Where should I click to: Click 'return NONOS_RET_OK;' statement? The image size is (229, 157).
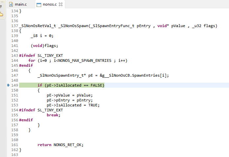pyautogui.click(x=61, y=145)
